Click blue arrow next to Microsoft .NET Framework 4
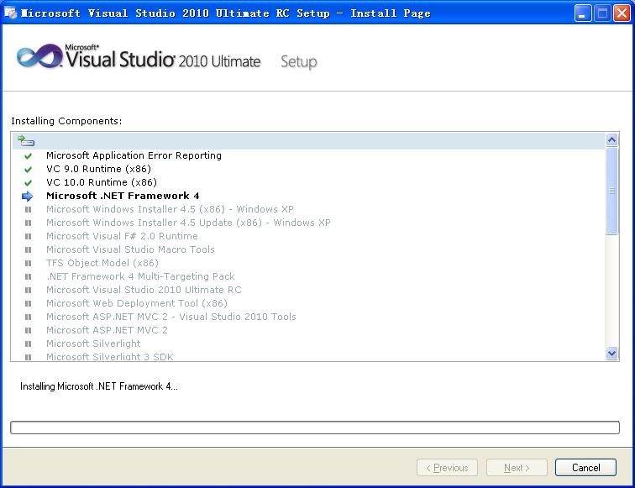This screenshot has height=488, width=635. coord(28,196)
